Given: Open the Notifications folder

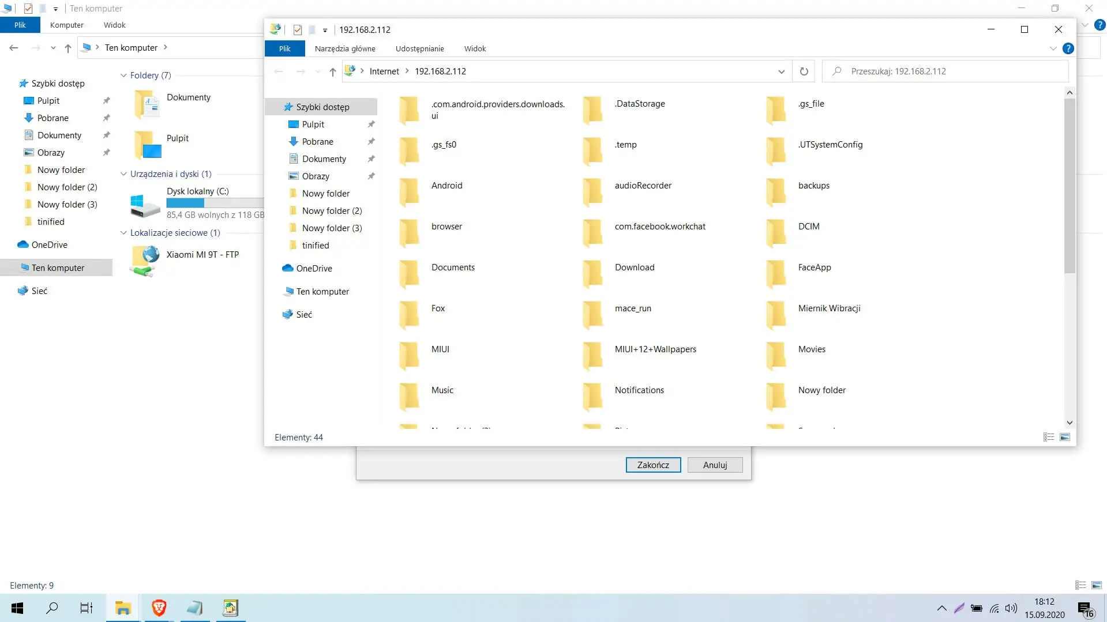Looking at the screenshot, I should pyautogui.click(x=639, y=390).
